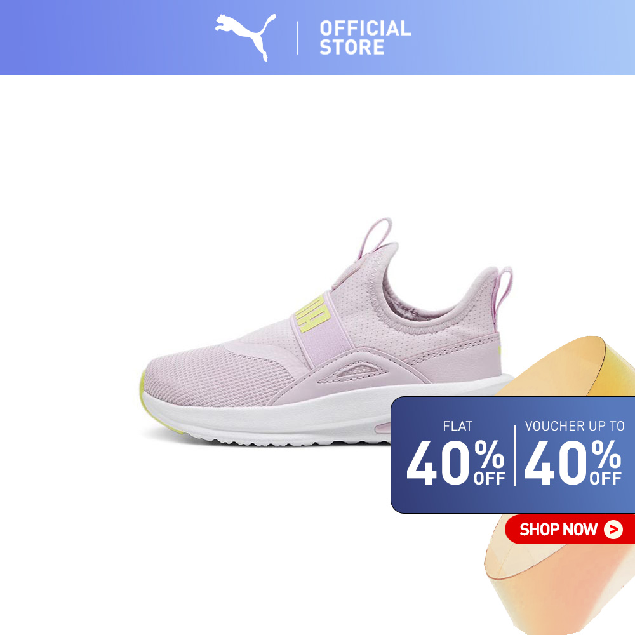The height and width of the screenshot is (635, 635).
Task: Click the FLAT label text
Action: tap(458, 426)
